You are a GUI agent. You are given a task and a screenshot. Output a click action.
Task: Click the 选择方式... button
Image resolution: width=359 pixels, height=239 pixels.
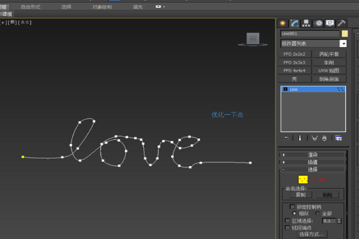coord(311,234)
